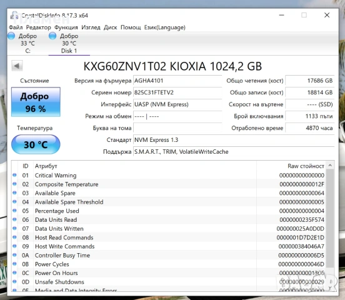The image size is (345, 300).
Task: Click the firmware version field AGHA4101
Action: coord(177,81)
